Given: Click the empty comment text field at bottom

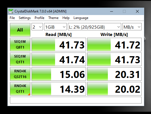Looking at the screenshot, I should pyautogui.click(x=76, y=100).
